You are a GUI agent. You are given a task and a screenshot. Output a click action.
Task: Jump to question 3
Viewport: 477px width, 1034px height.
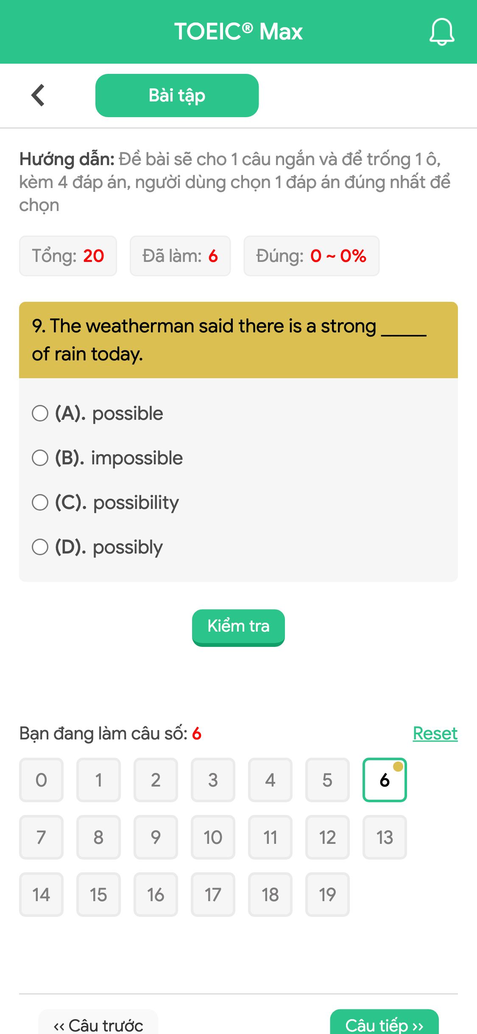[213, 780]
